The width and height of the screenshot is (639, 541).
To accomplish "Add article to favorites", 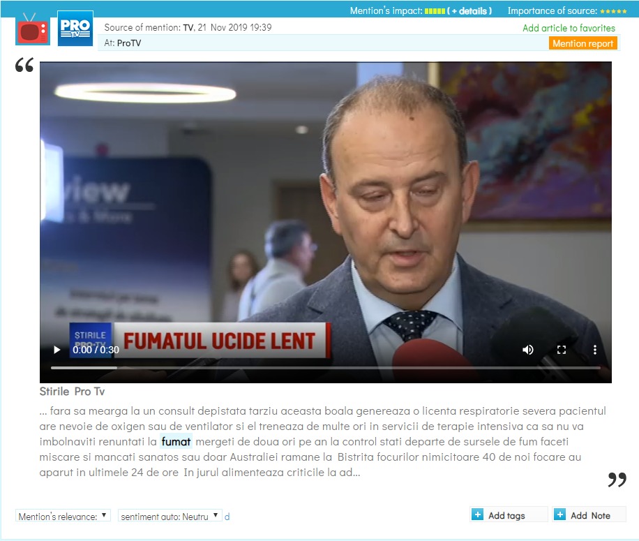I will click(569, 28).
